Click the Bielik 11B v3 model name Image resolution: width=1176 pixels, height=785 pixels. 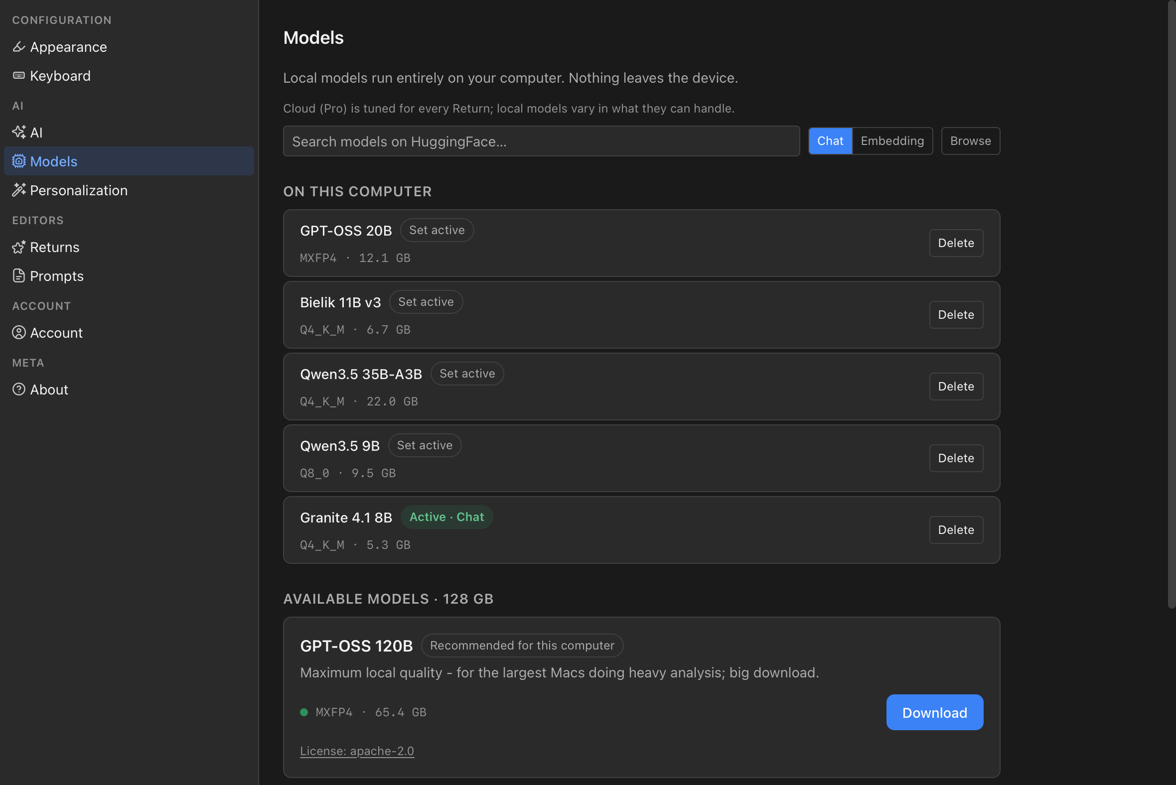340,302
